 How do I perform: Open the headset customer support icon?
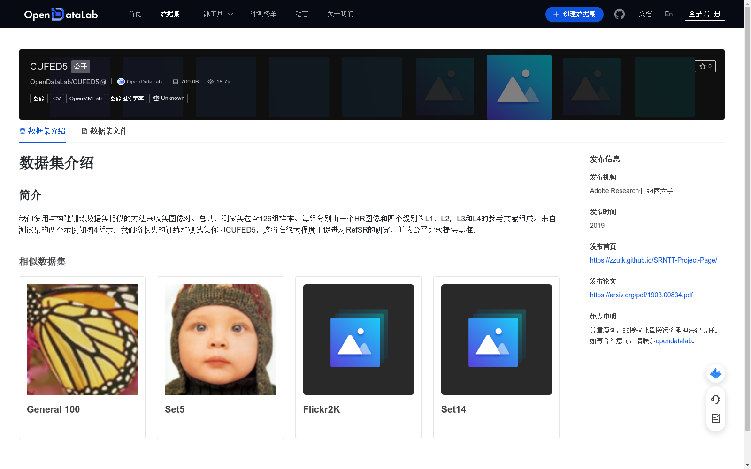pos(716,400)
